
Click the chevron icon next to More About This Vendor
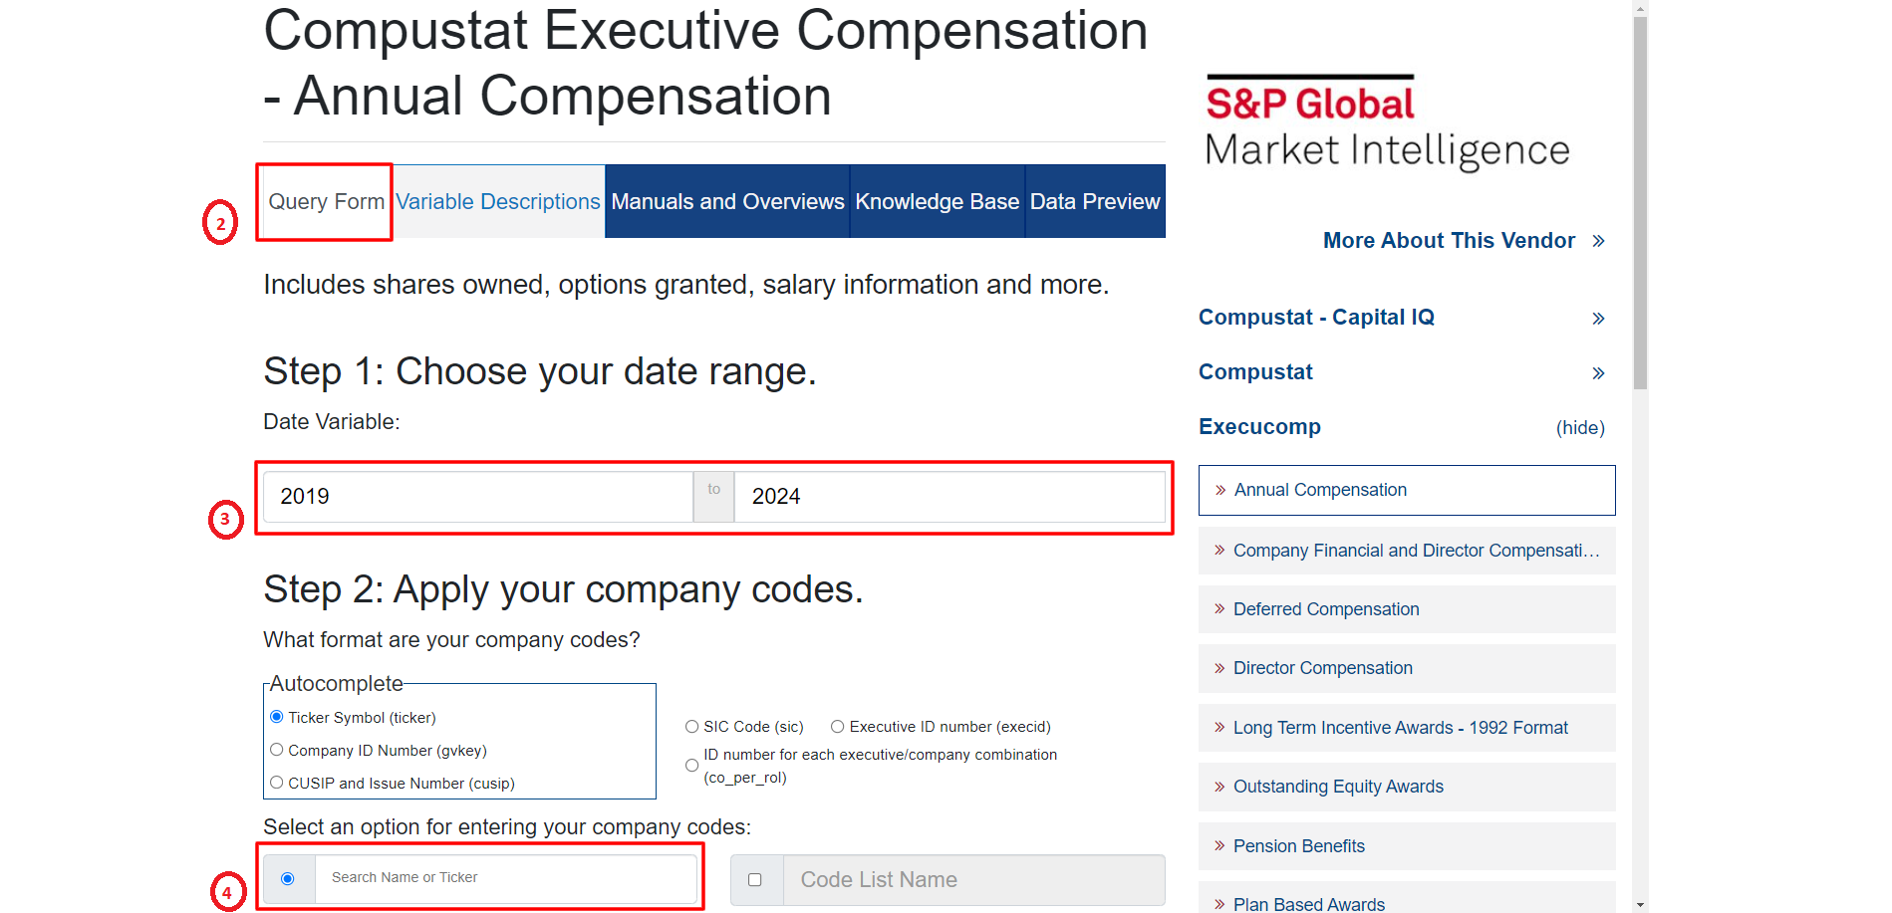click(x=1598, y=241)
